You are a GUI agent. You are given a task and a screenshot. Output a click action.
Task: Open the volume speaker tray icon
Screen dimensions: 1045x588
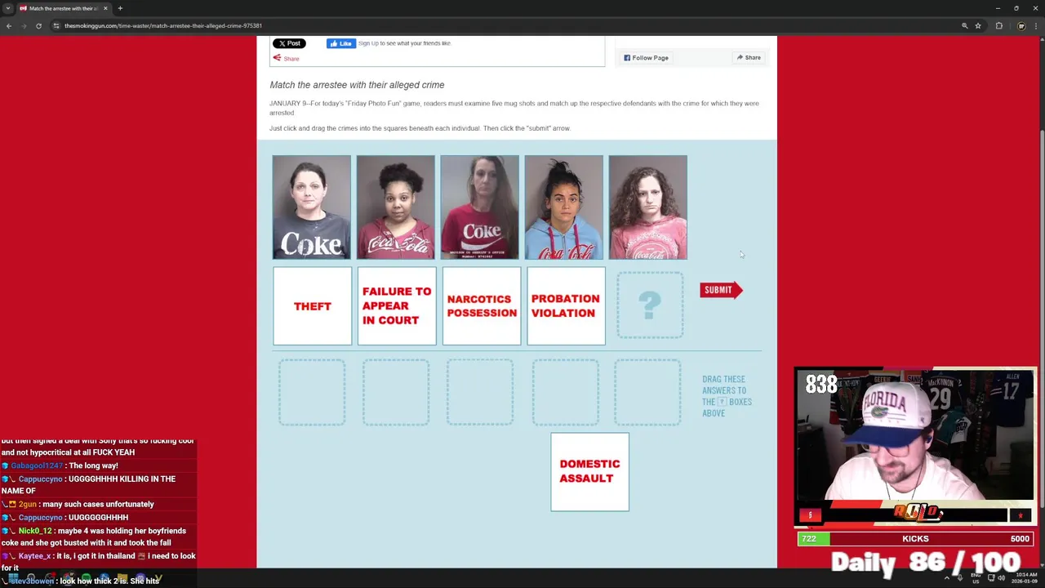1001,578
